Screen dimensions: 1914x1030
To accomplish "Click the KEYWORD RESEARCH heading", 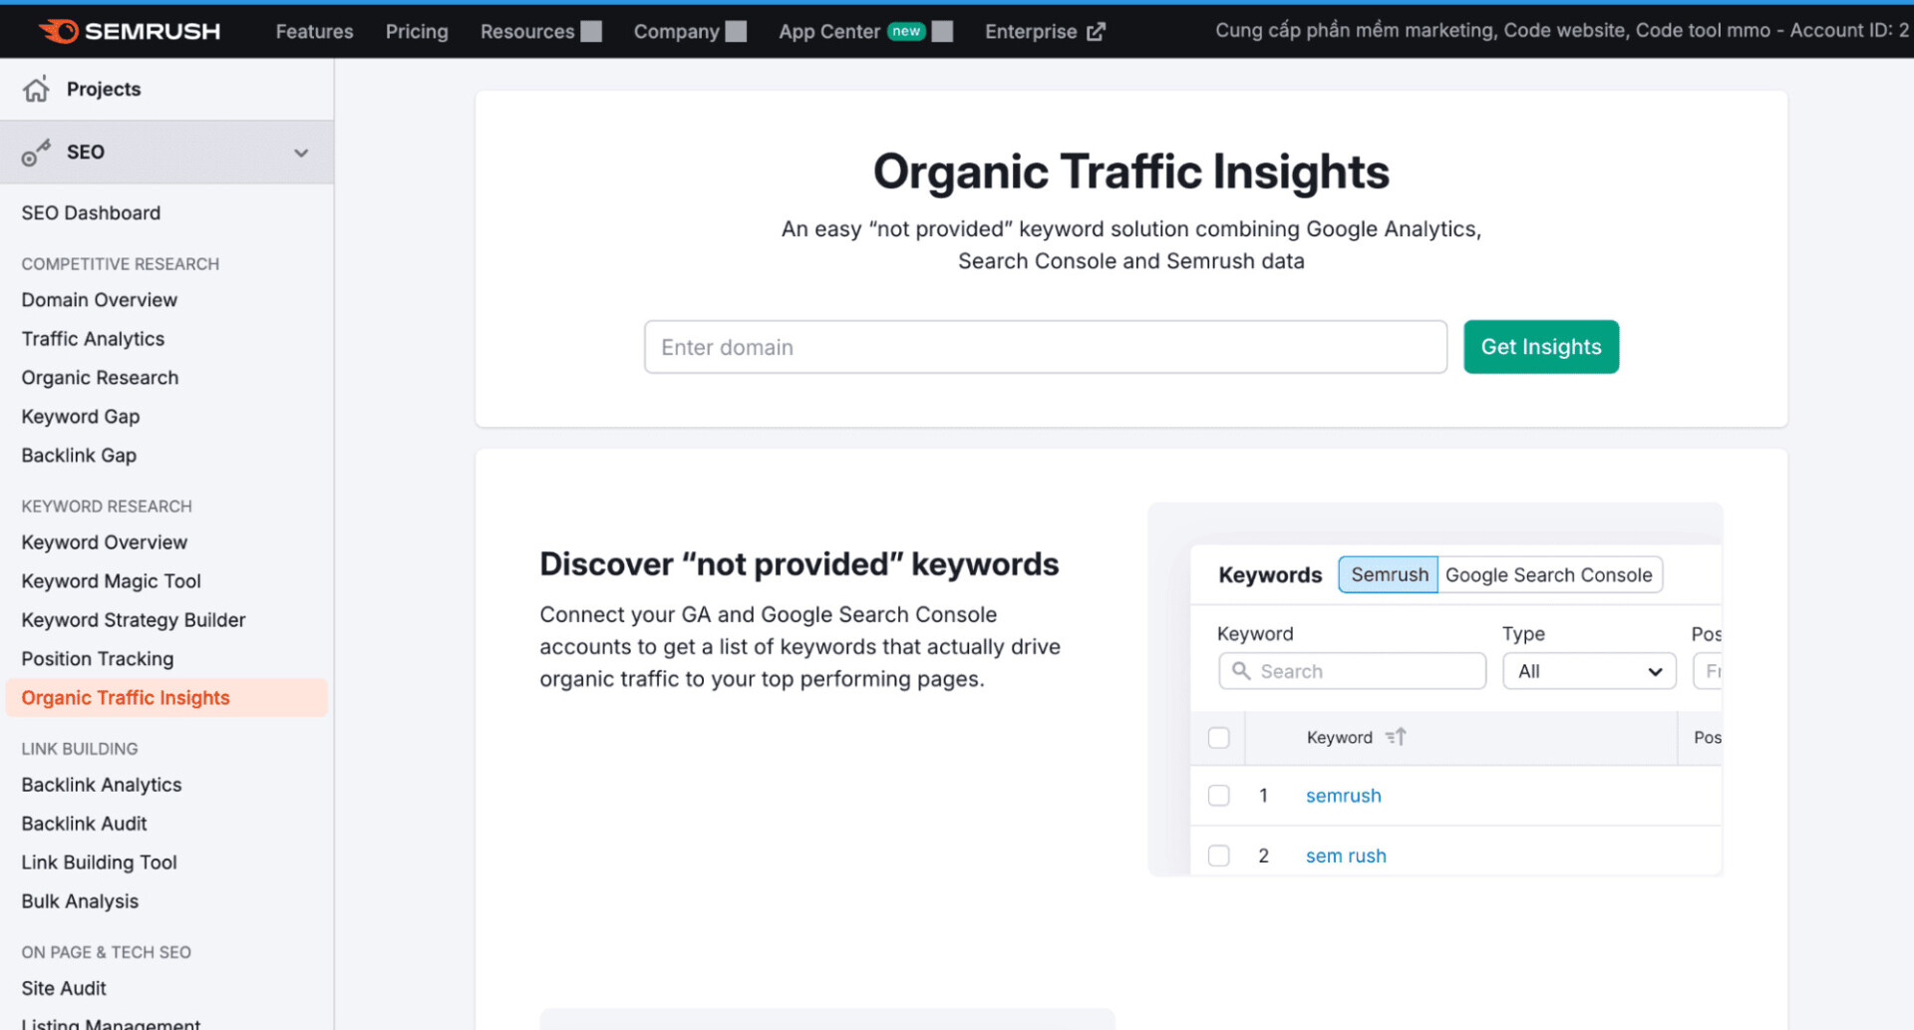I will pos(107,506).
